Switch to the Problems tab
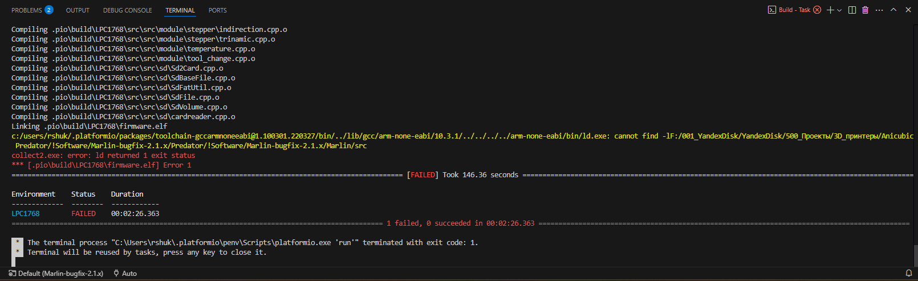 (26, 10)
